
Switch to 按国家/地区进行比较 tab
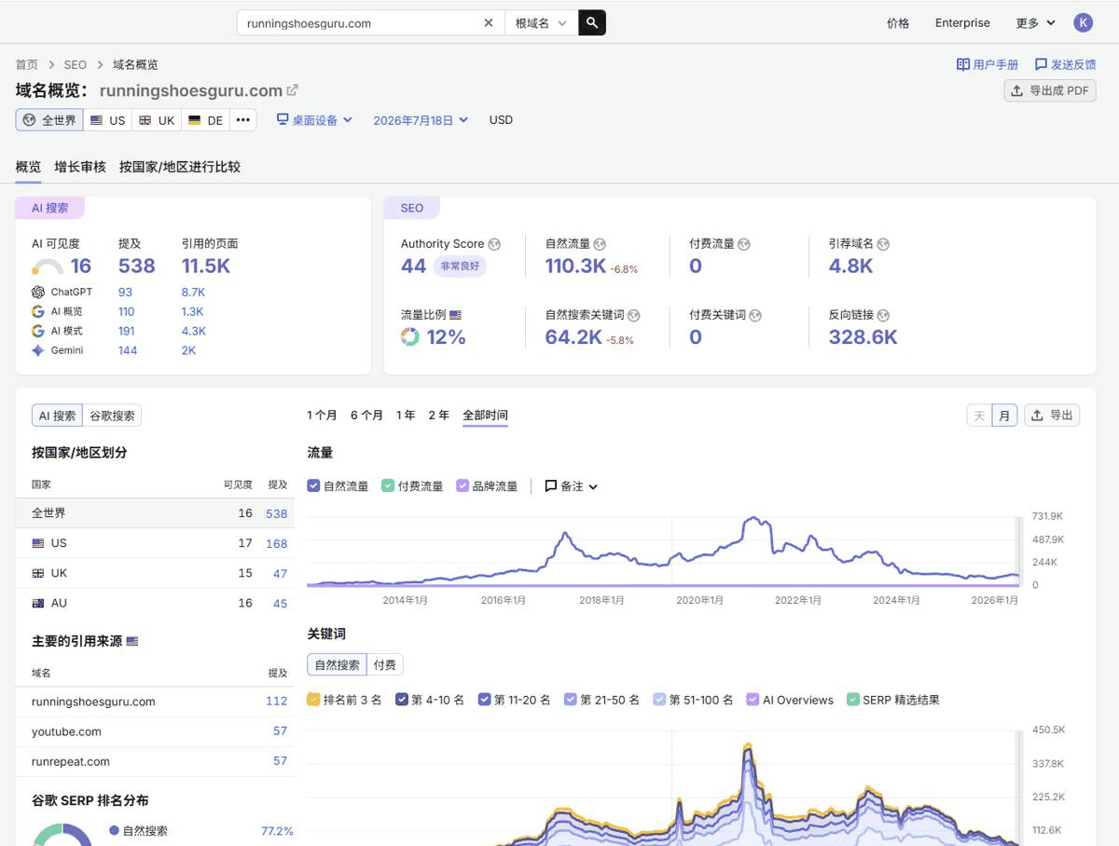pyautogui.click(x=180, y=167)
